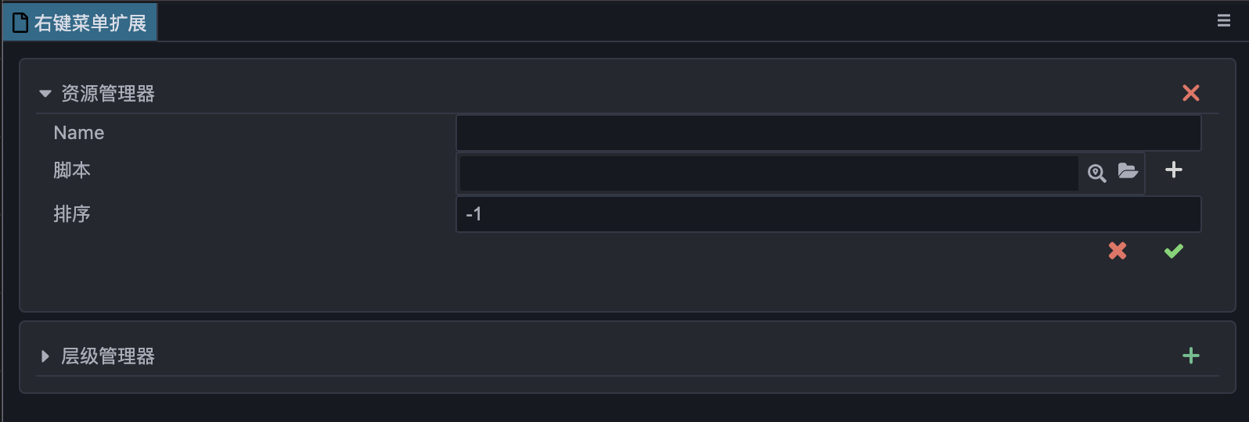This screenshot has height=422, width=1249.
Task: Click the 层级管理器 section title
Action: [x=108, y=356]
